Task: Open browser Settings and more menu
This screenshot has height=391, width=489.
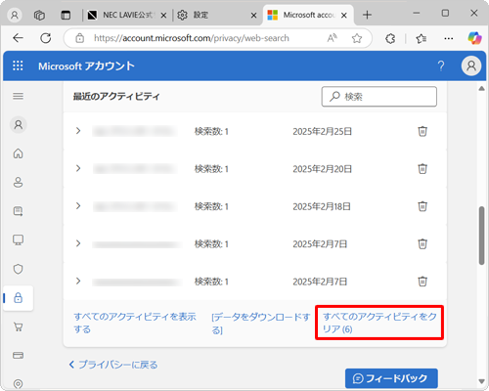Action: 449,38
